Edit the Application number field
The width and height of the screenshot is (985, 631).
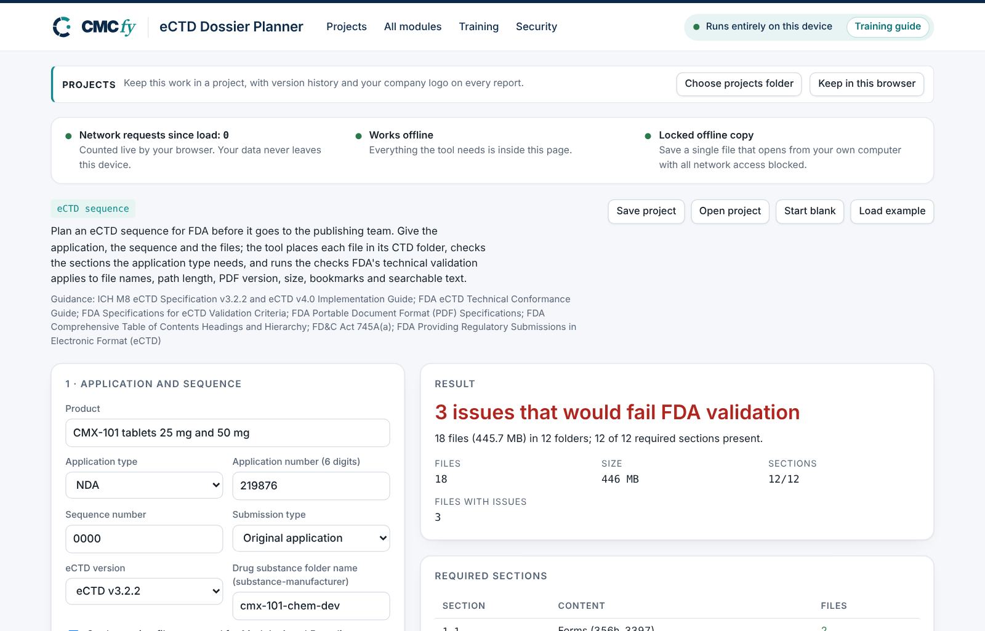pyautogui.click(x=311, y=486)
